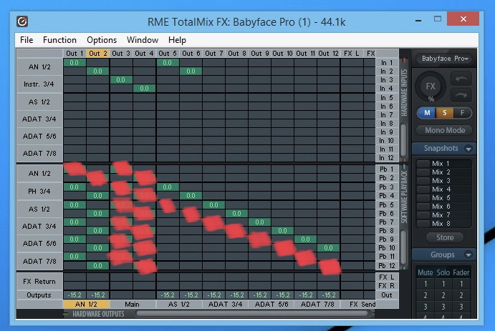
Task: Click the AS 1/2 output label at bottom
Action: [x=178, y=305]
